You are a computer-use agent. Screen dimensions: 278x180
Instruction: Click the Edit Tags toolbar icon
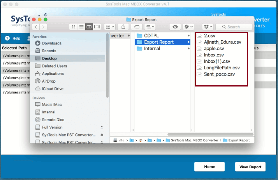click(x=137, y=27)
